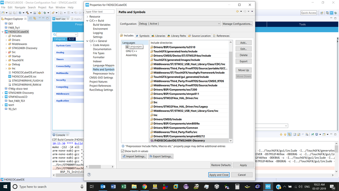This screenshot has height=191, width=339.
Task: Select Drivers/CMSIS/Include directory entry
Action: tap(168, 119)
